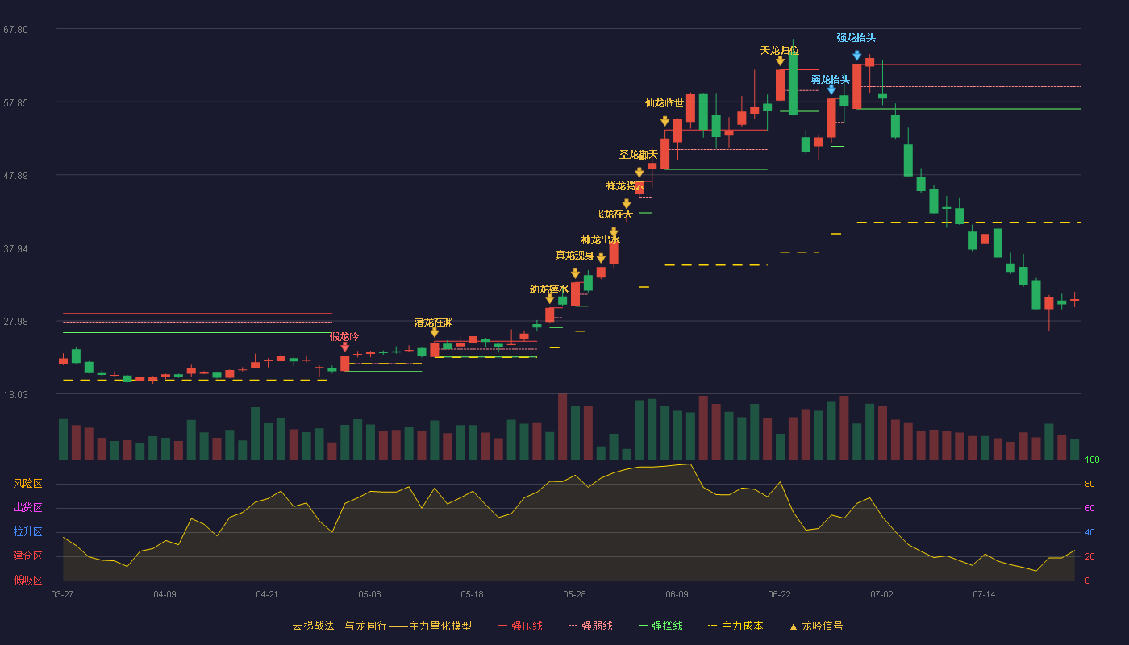Click the 18.03 price axis label
The height and width of the screenshot is (645, 1129).
(15, 395)
